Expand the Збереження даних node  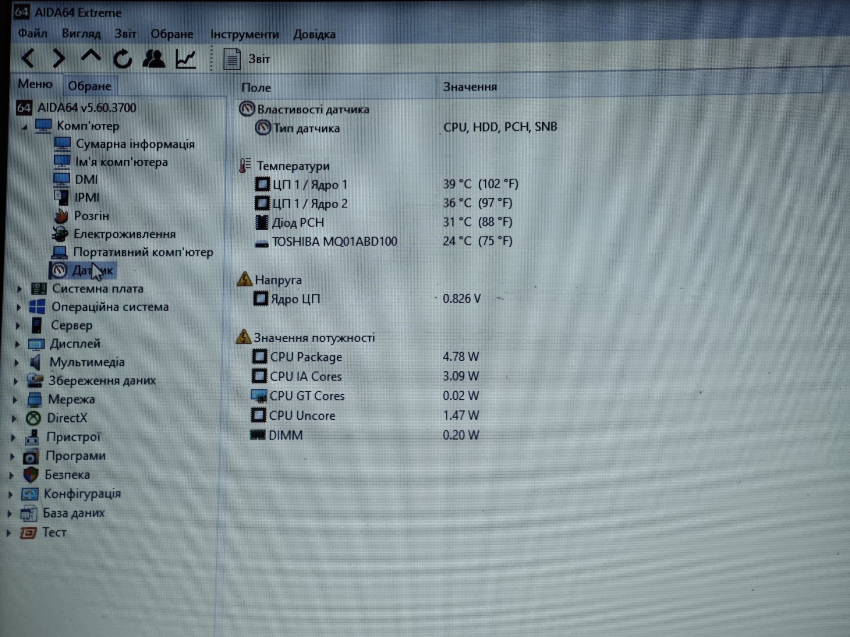pos(16,381)
